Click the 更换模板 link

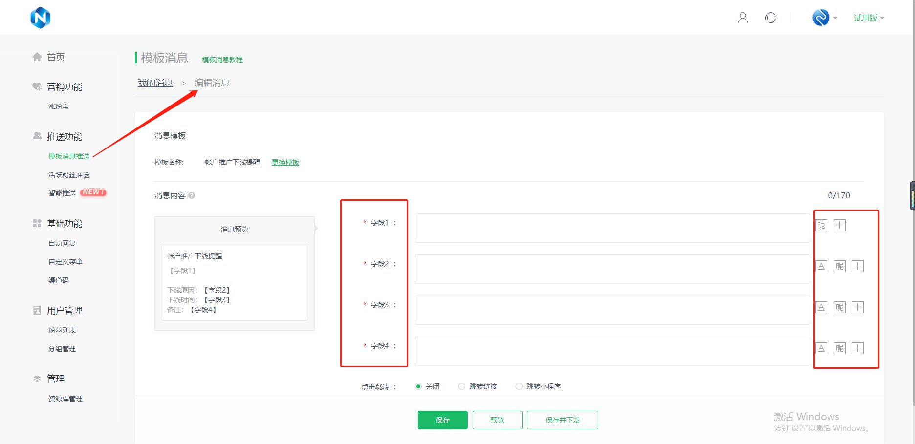click(x=285, y=162)
